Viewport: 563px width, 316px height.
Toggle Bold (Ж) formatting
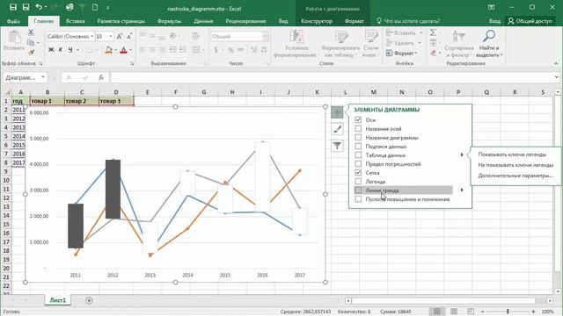[x=51, y=49]
